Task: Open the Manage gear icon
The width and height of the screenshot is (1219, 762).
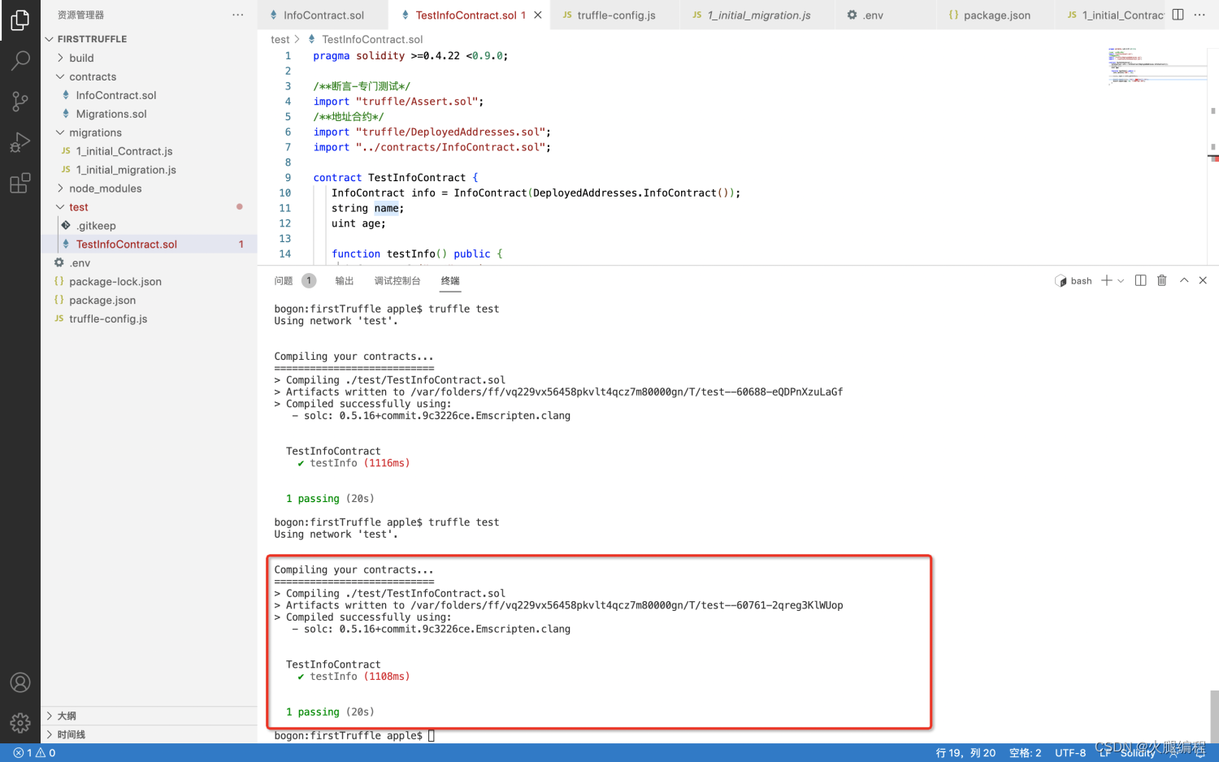Action: (x=20, y=722)
